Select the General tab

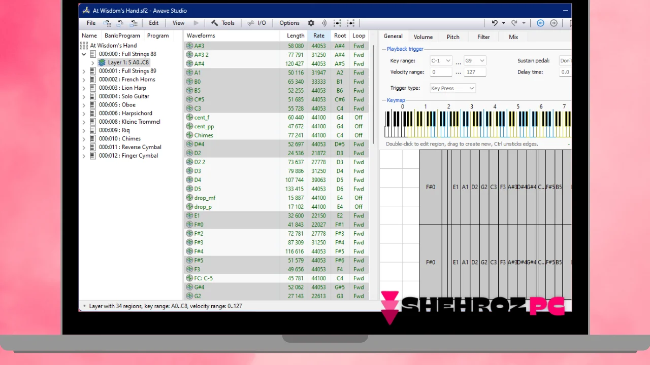393,36
